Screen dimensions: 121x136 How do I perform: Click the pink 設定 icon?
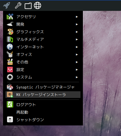[x=10, y=70]
